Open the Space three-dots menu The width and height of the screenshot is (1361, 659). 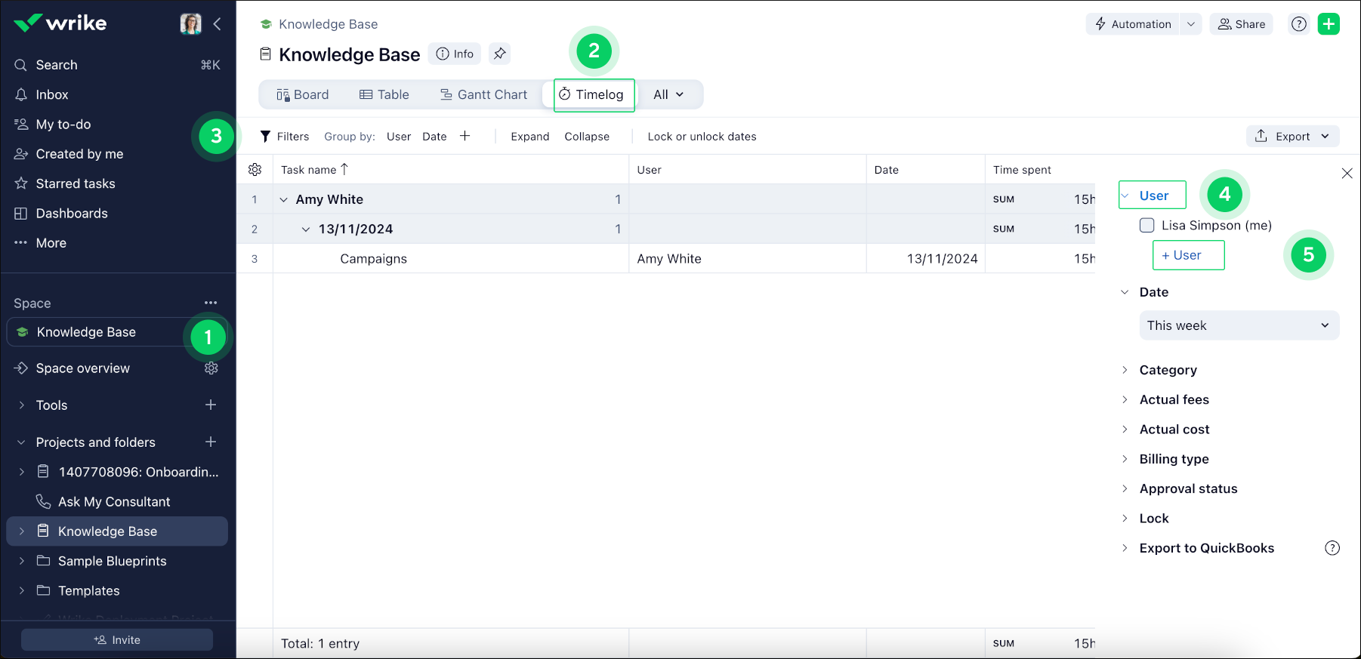pyautogui.click(x=211, y=303)
